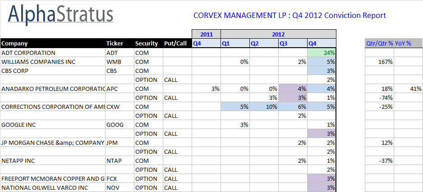
Task: Click the 2011 year header
Action: coord(206,34)
